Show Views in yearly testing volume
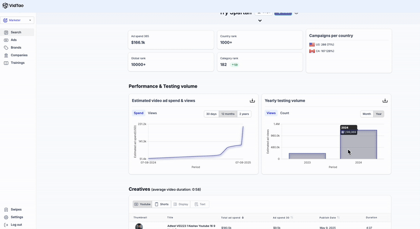 pyautogui.click(x=271, y=113)
